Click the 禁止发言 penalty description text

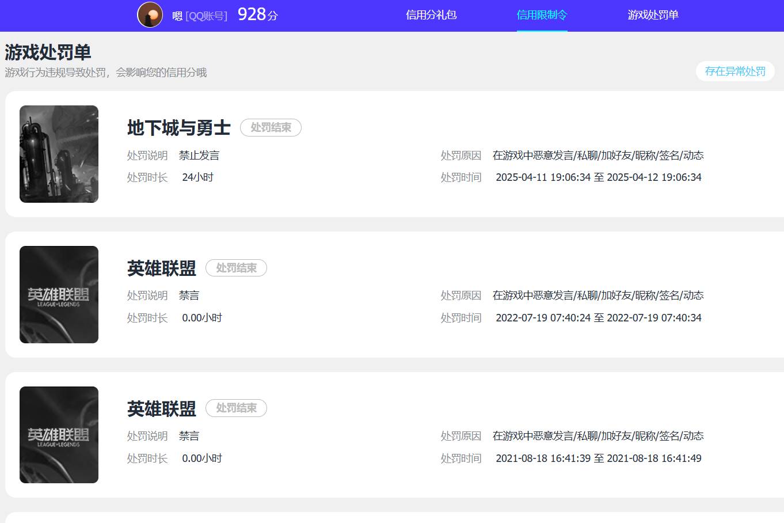(x=199, y=156)
